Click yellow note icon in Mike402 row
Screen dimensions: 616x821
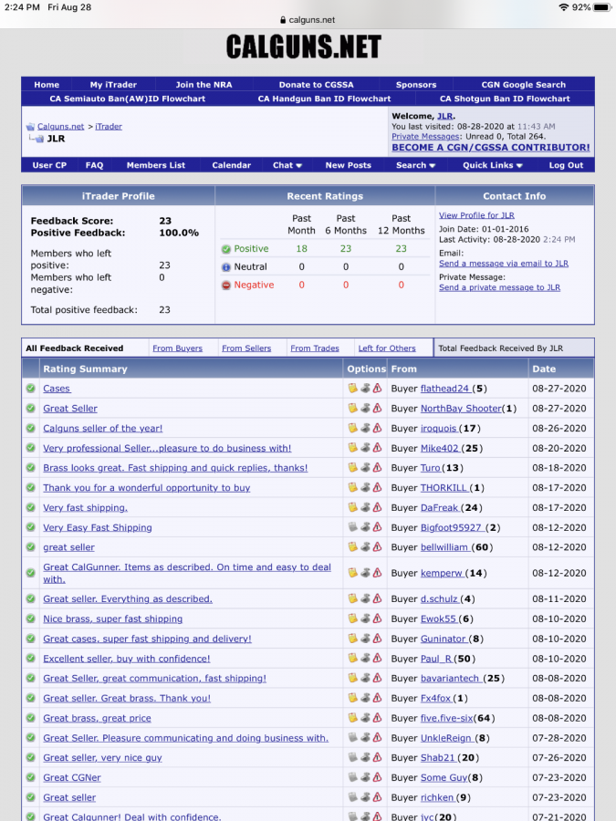(x=352, y=448)
